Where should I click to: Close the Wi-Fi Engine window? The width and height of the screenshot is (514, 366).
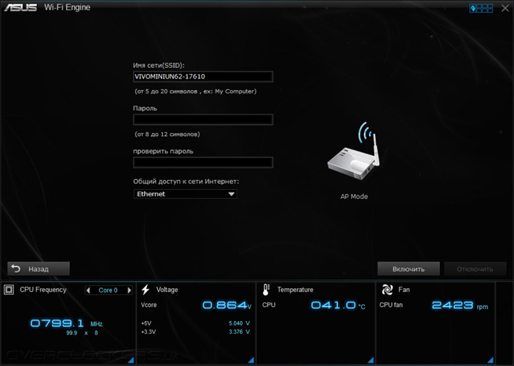pos(505,8)
